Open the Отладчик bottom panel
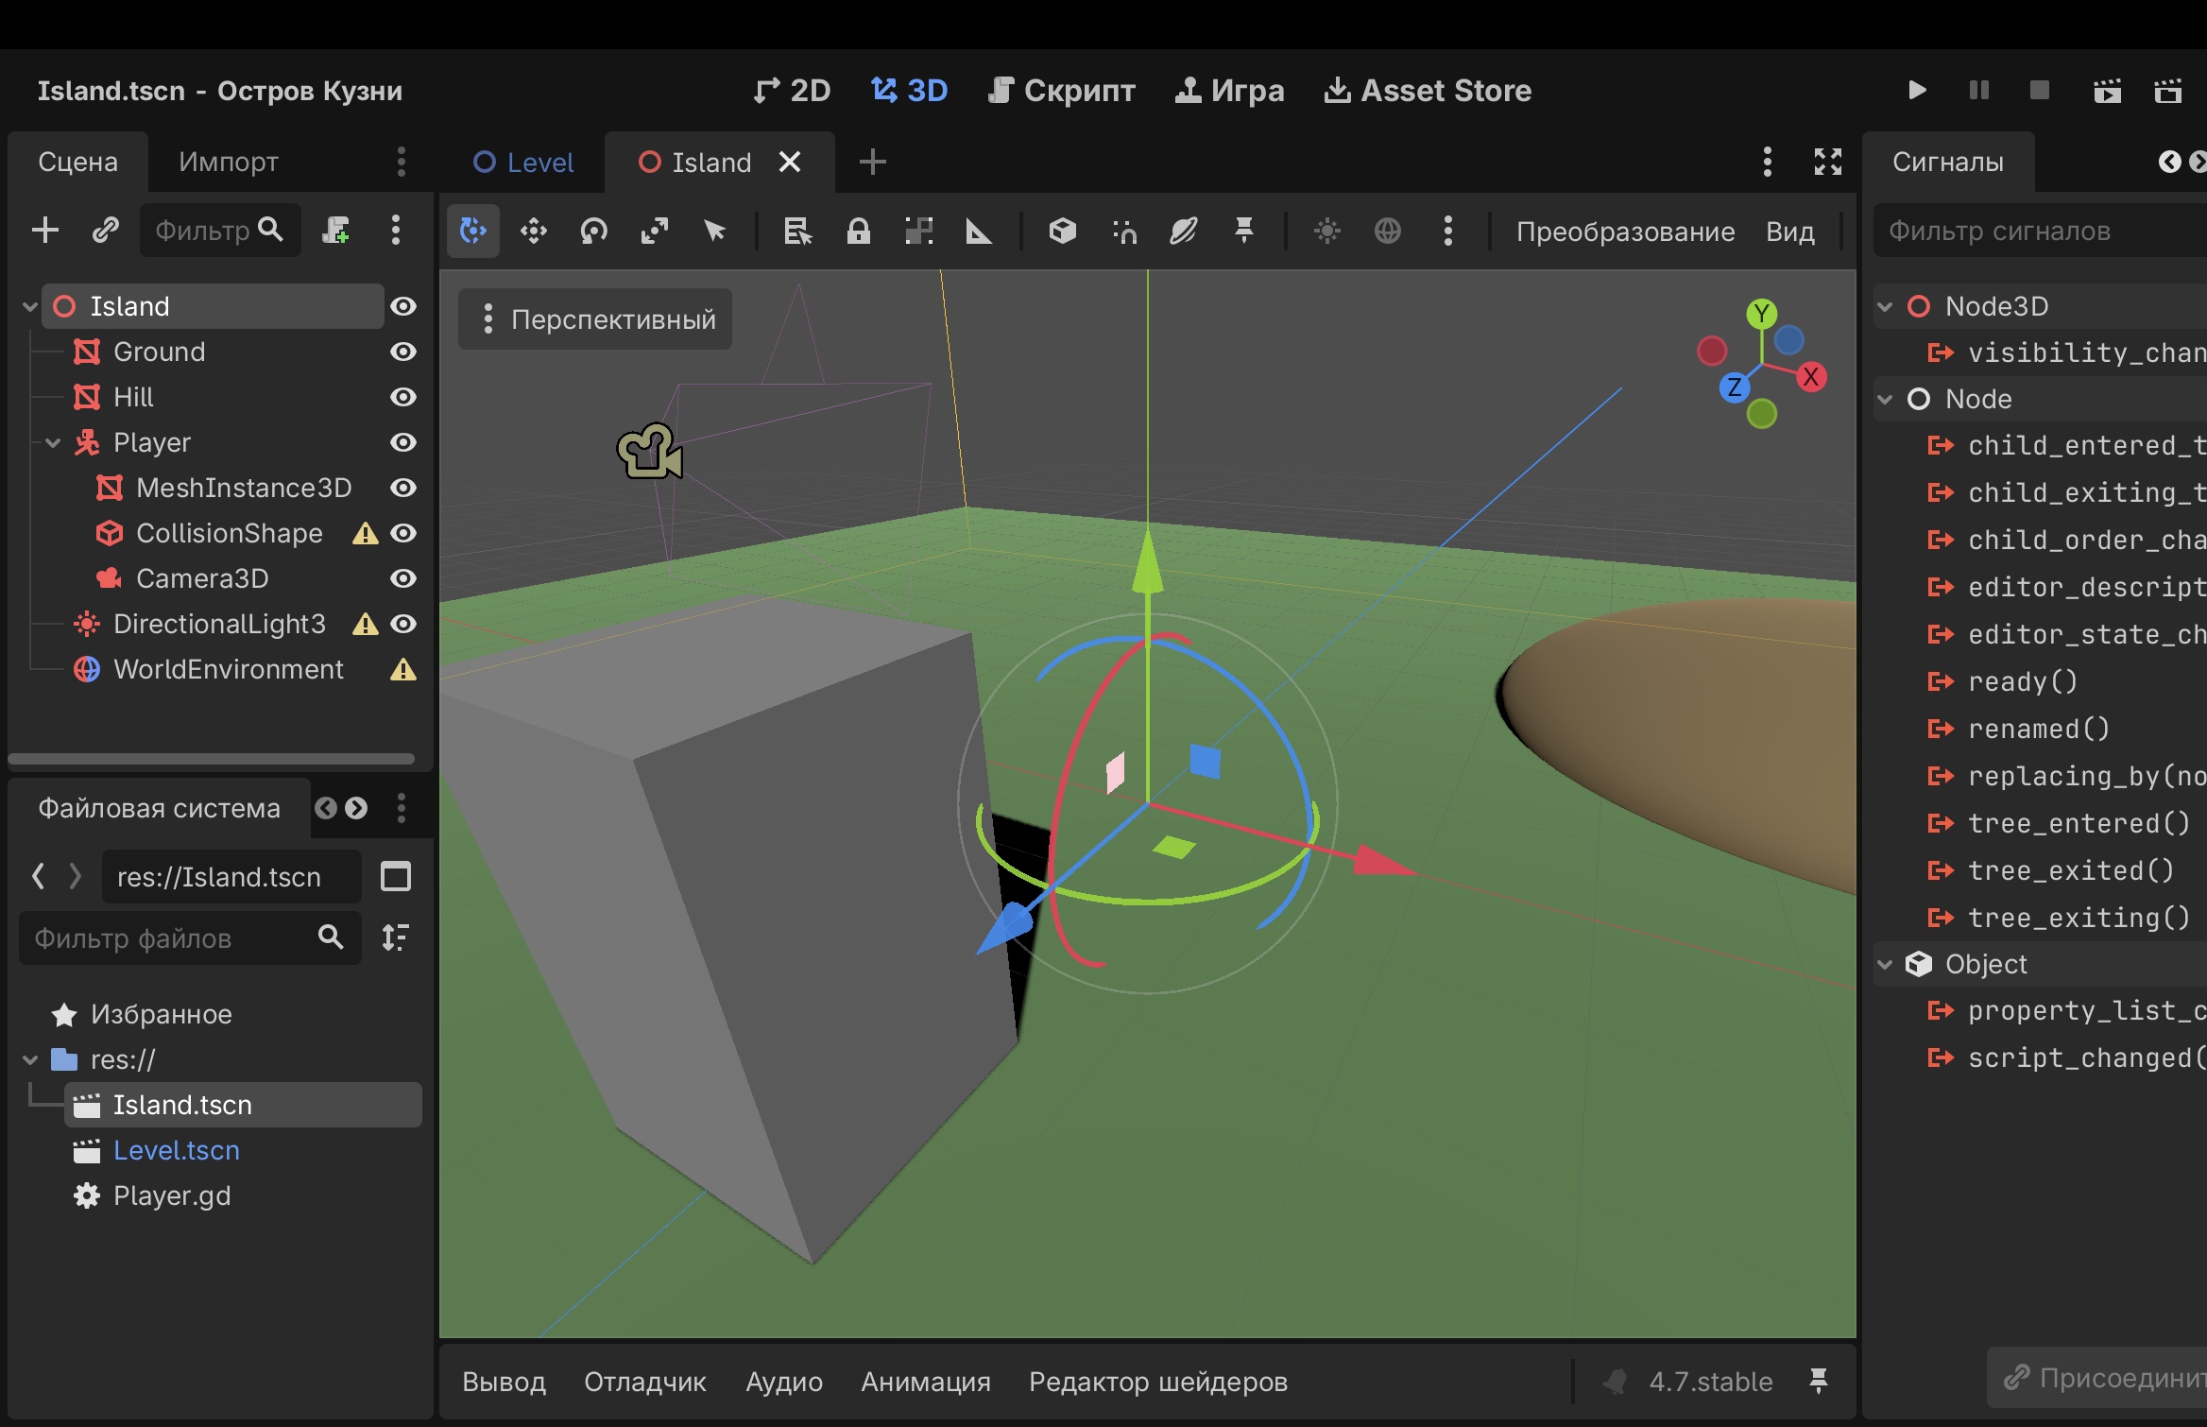2207x1427 pixels. point(645,1382)
